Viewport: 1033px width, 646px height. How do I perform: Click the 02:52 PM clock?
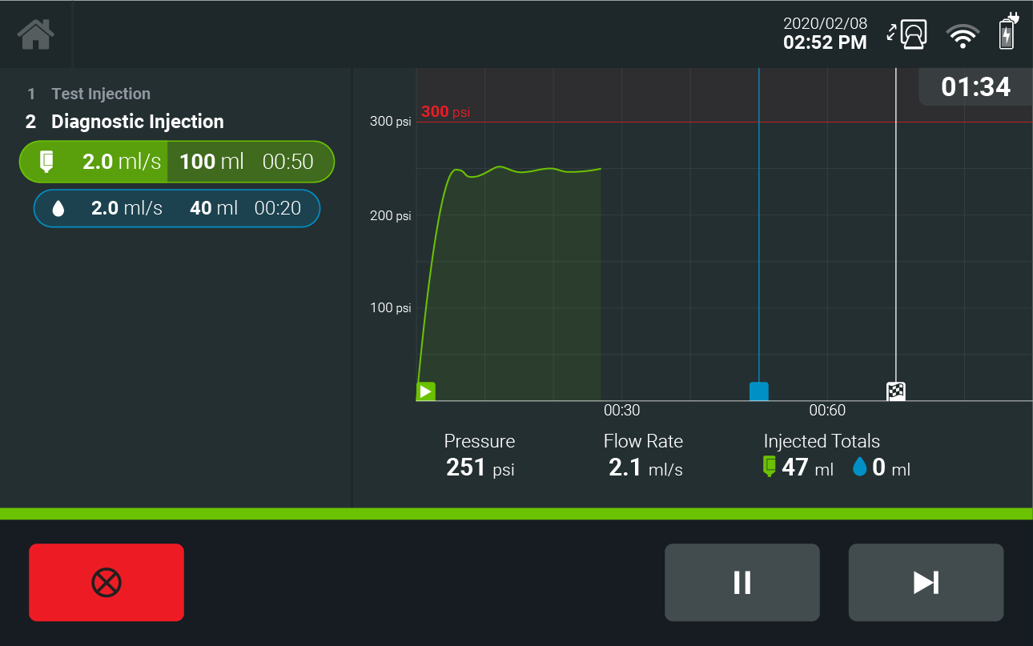[825, 42]
